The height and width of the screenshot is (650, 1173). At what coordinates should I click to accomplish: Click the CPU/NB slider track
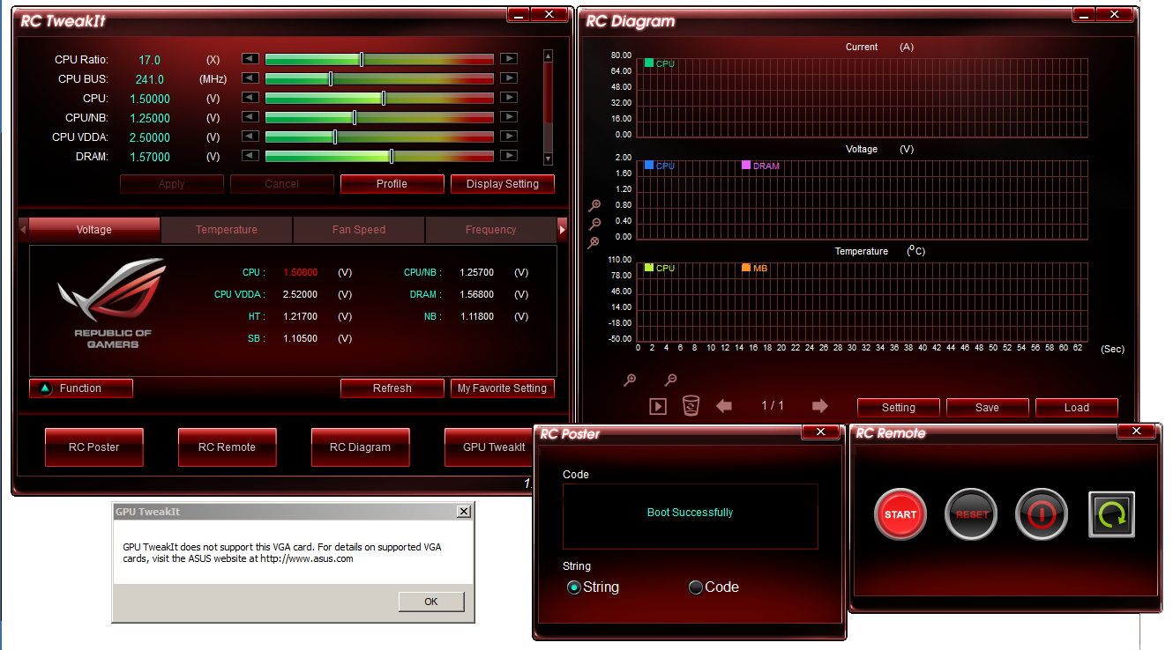click(x=379, y=117)
